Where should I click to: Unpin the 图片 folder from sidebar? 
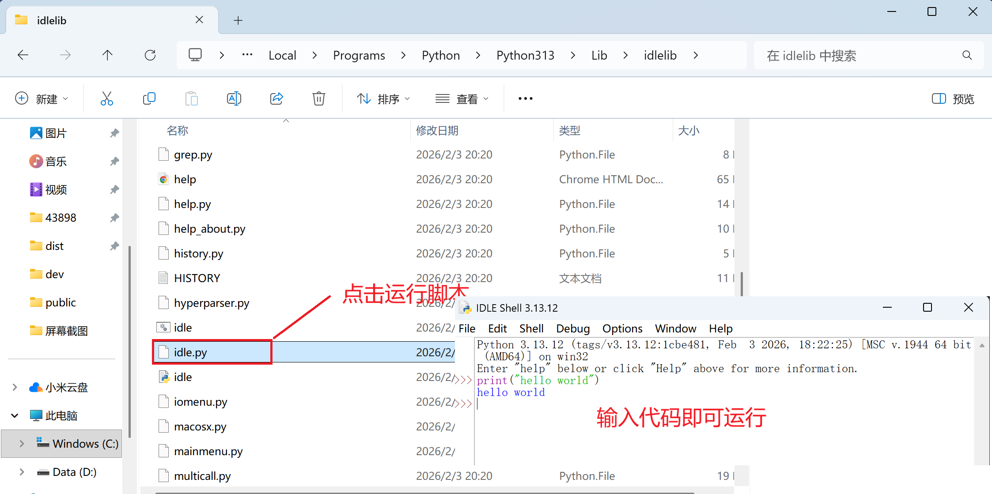[x=114, y=132]
